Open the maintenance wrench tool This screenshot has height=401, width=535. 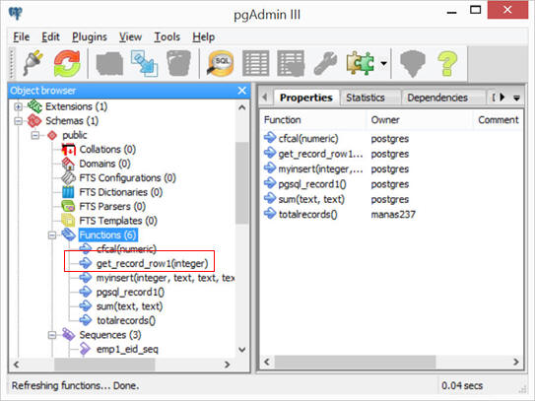pos(325,63)
